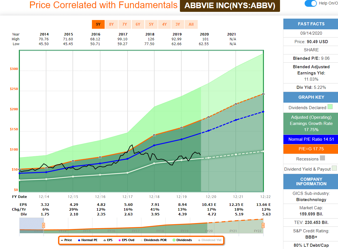Screen dimensions: 338x249
Task: Click the 12/17 EPS value 5.60
Action: pyautogui.click(x=128, y=205)
